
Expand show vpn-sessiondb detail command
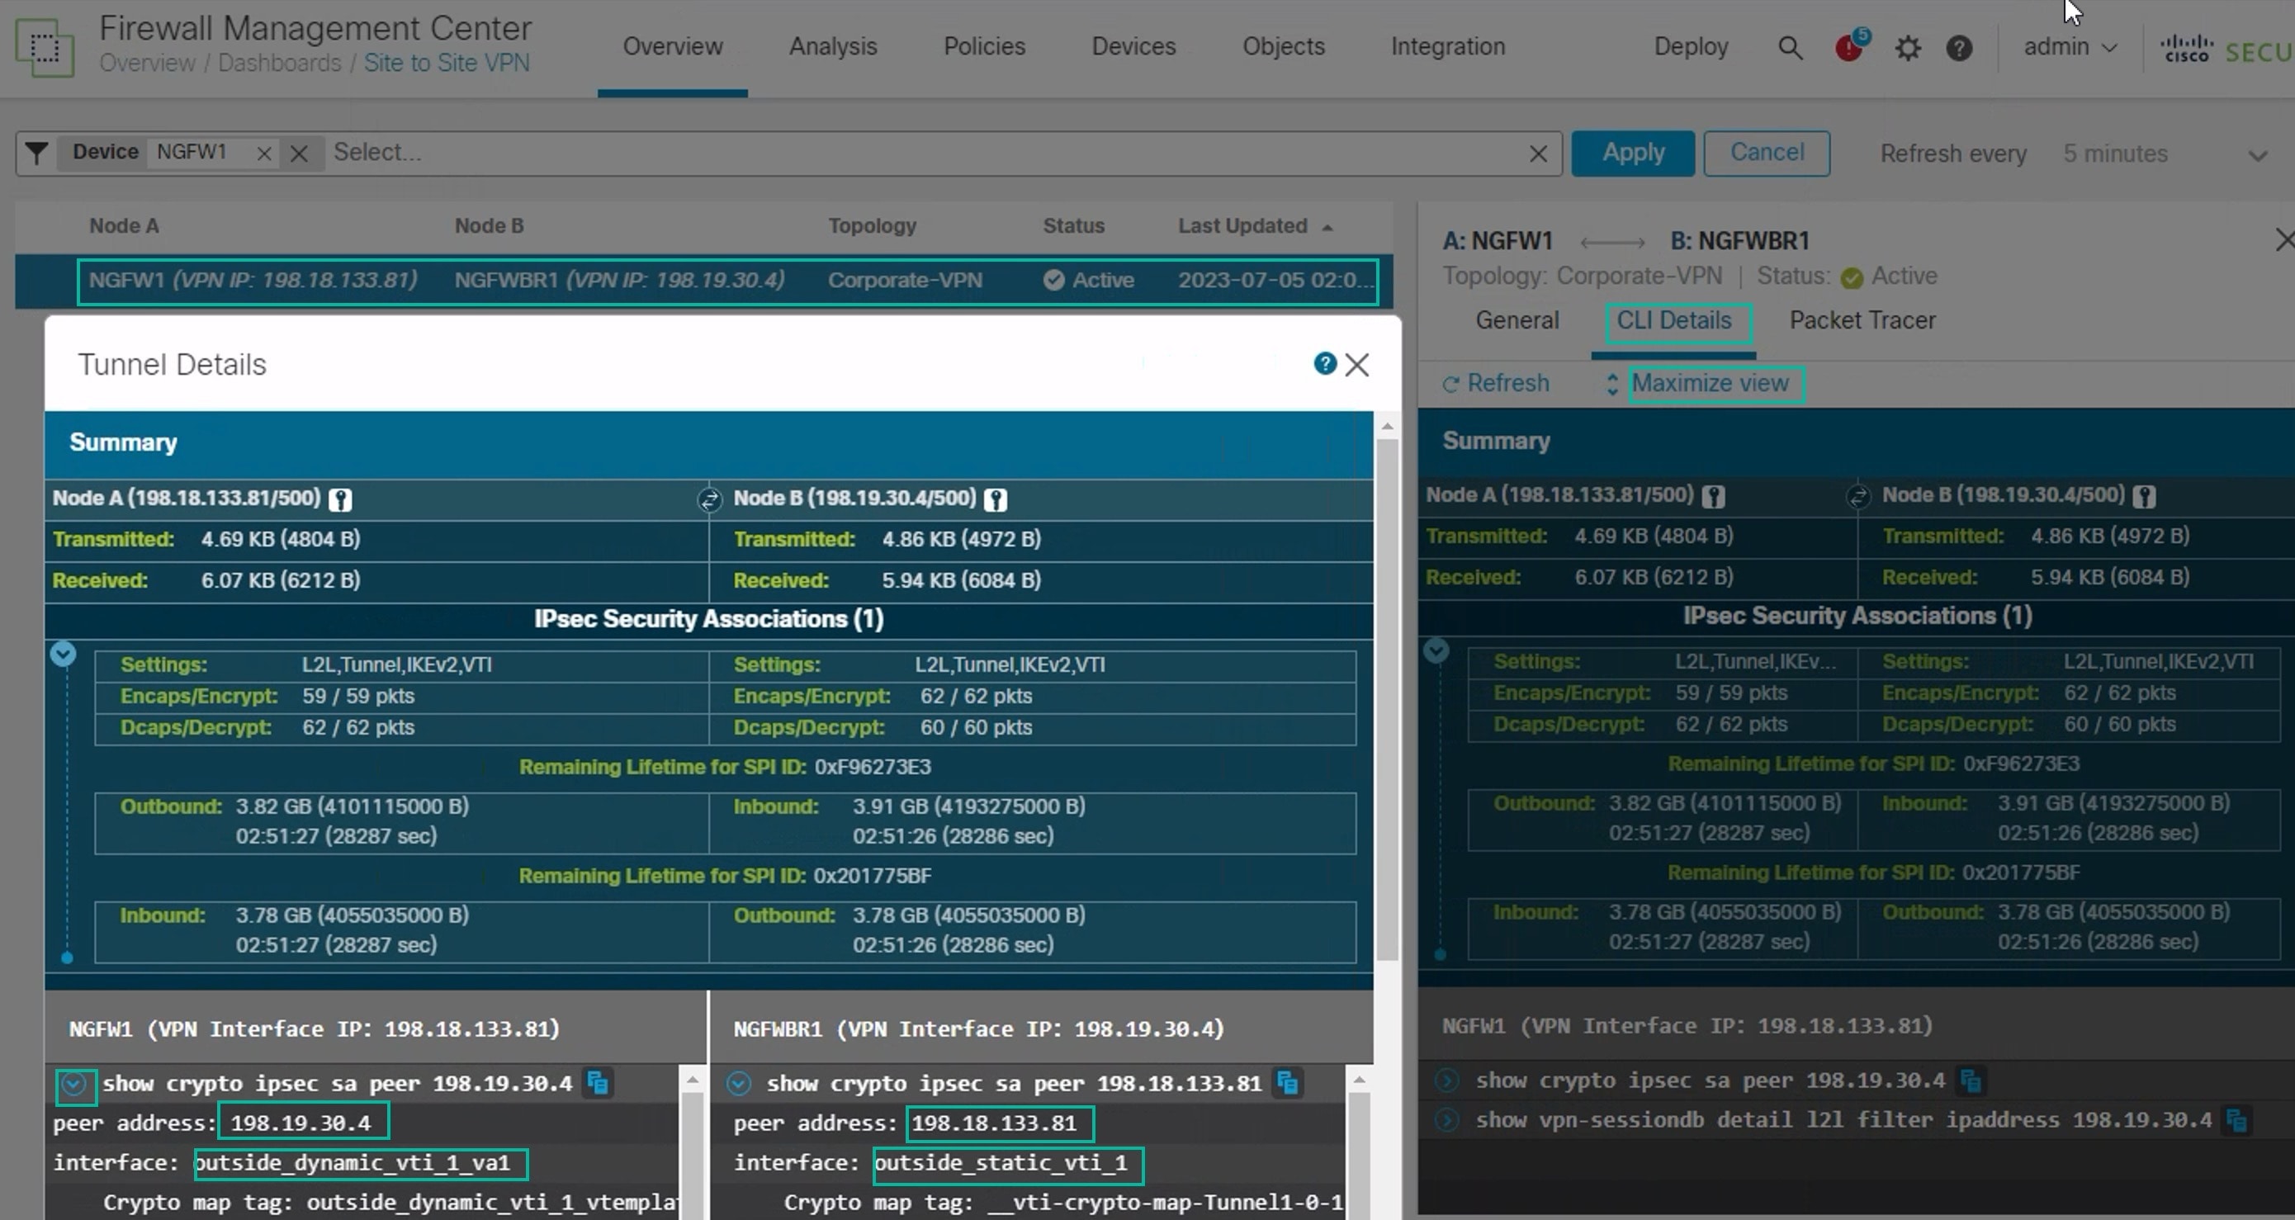(x=1447, y=1120)
